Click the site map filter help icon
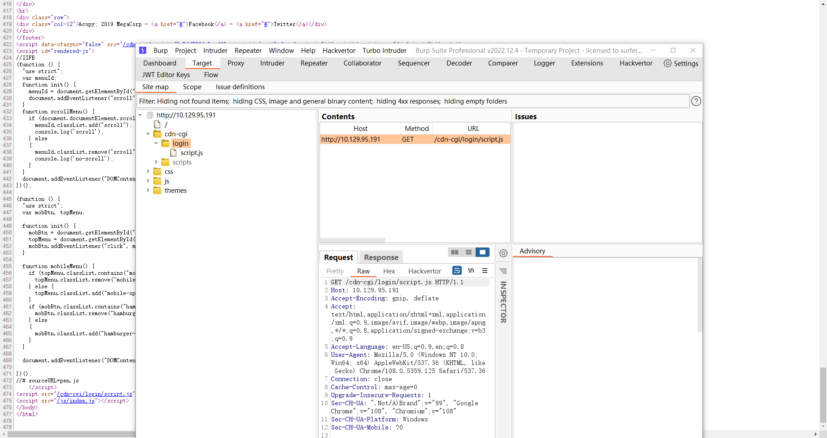The width and height of the screenshot is (827, 438). coord(696,101)
